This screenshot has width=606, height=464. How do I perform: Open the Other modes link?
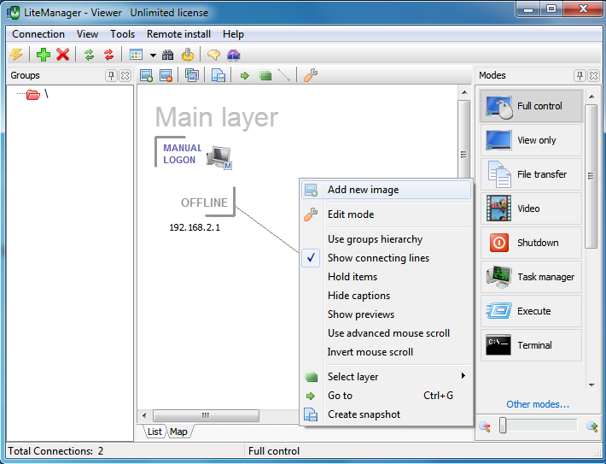point(538,404)
